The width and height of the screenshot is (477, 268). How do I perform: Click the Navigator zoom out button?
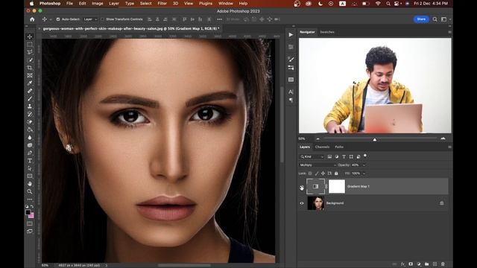(318, 138)
